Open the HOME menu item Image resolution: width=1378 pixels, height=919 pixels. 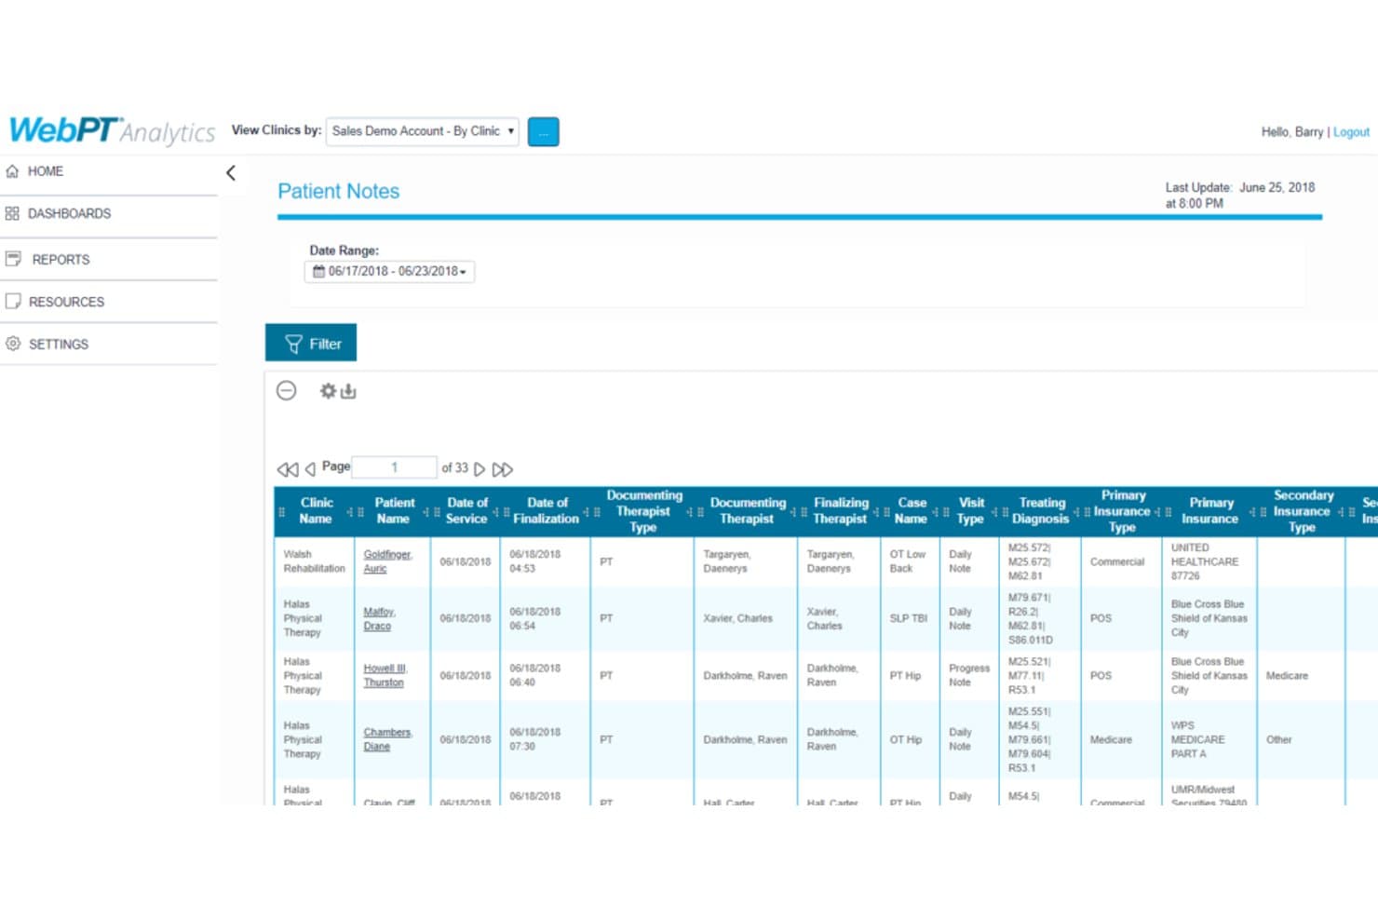(x=45, y=171)
